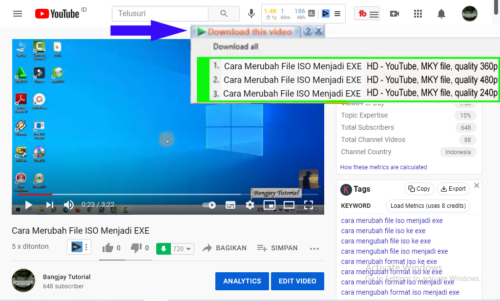
Task: Click the ANALYTICS button
Action: tap(242, 281)
